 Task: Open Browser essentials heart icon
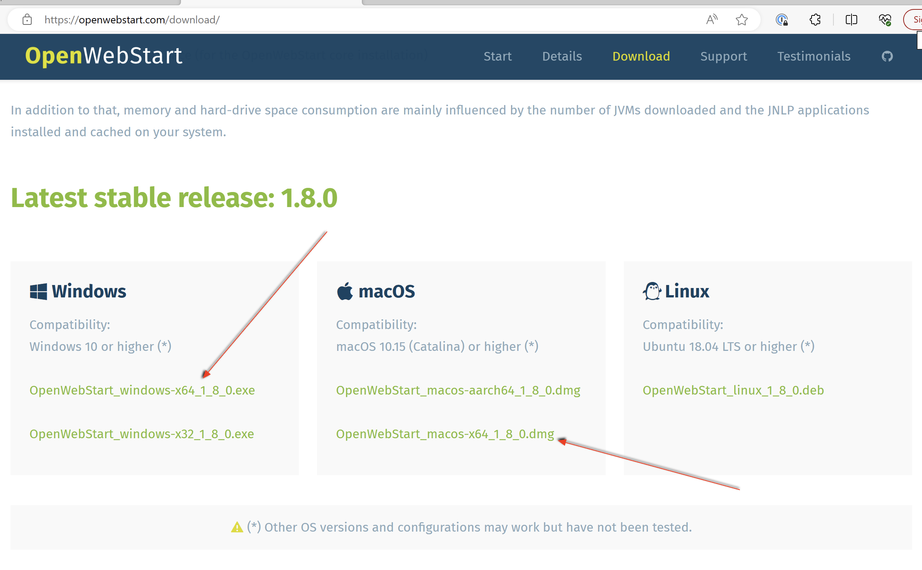point(885,20)
